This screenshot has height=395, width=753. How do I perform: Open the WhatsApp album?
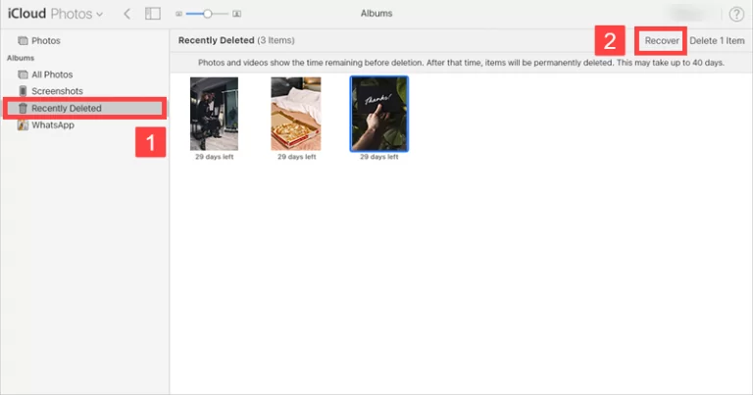click(52, 124)
